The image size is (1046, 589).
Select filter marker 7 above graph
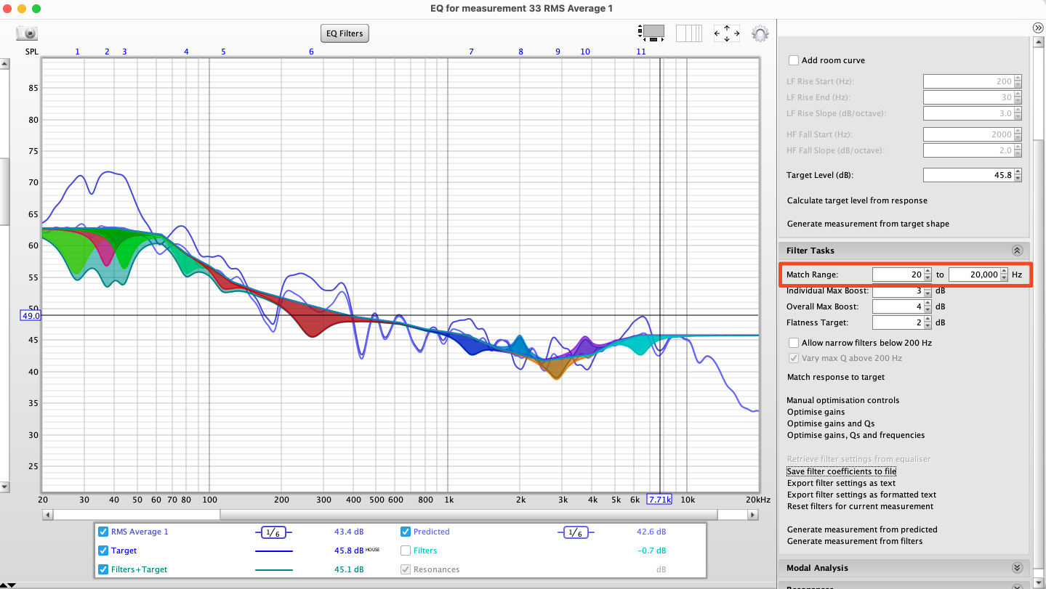[x=471, y=52]
